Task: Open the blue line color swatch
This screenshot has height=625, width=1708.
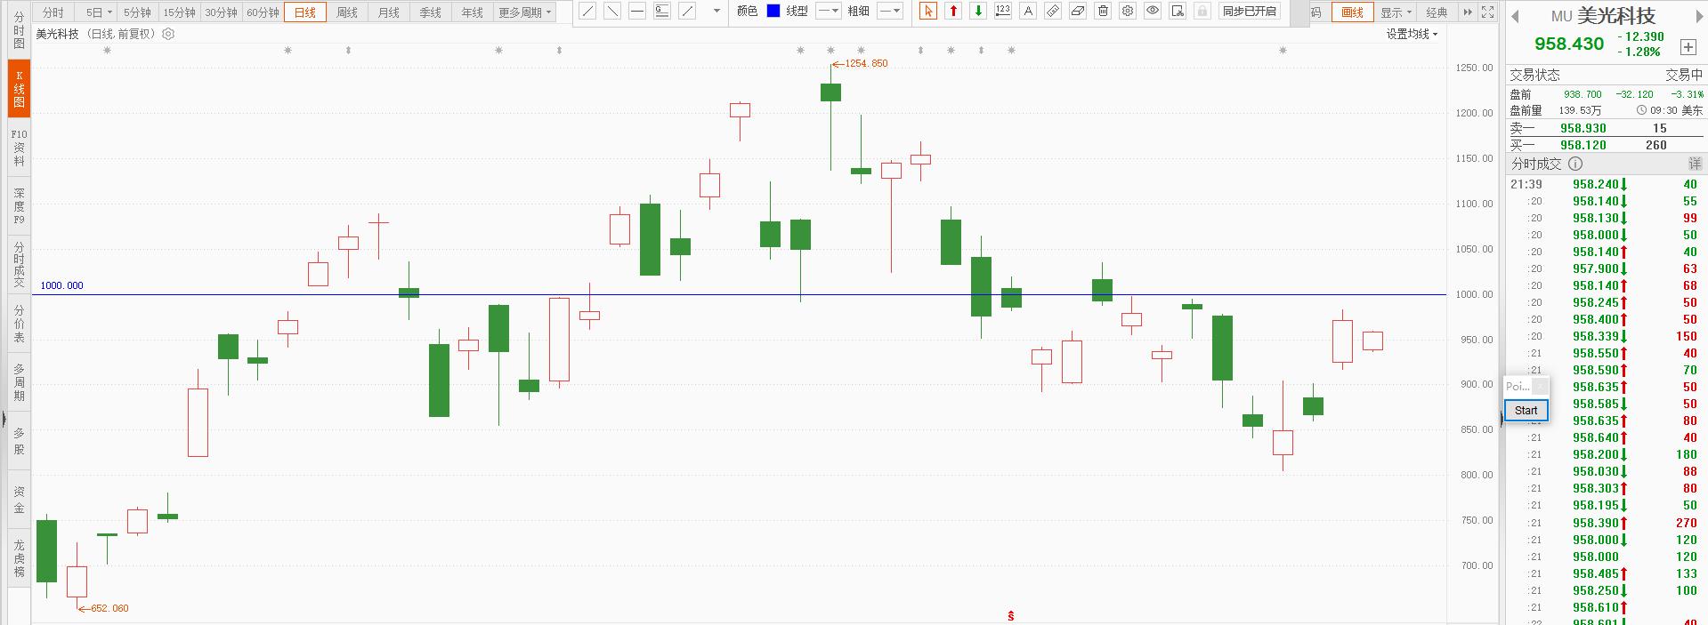Action: (x=773, y=11)
